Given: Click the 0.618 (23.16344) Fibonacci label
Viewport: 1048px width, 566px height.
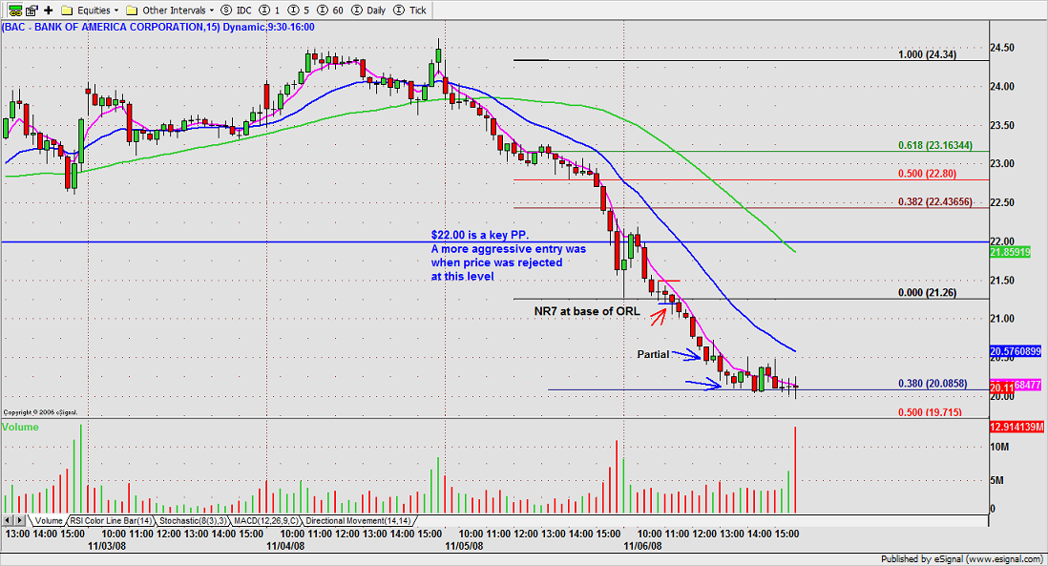Looking at the screenshot, I should [935, 145].
